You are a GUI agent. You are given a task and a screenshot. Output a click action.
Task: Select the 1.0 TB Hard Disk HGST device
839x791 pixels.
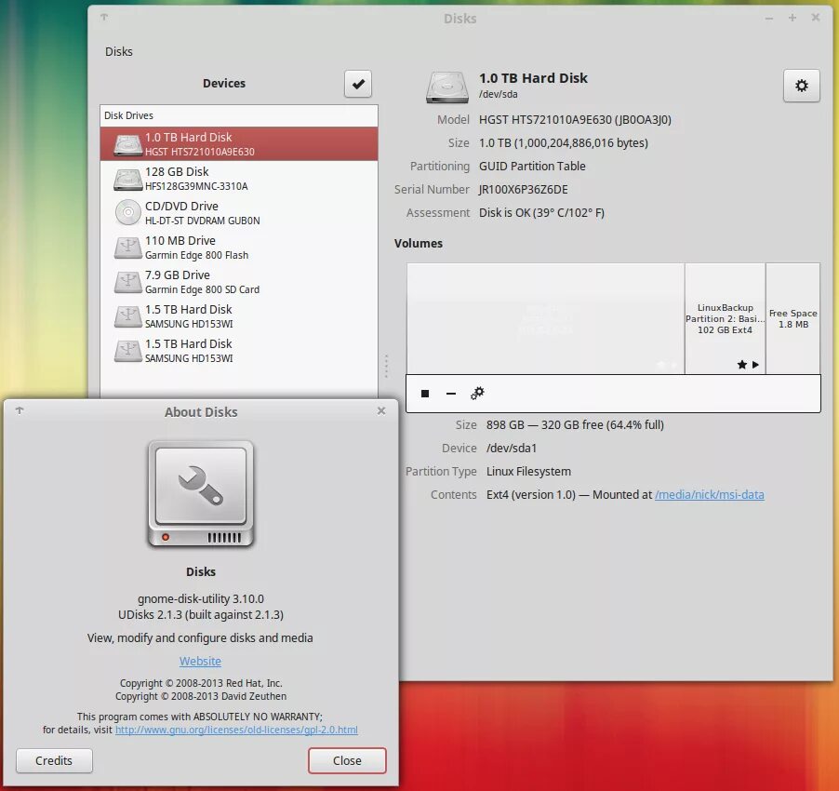pos(239,144)
